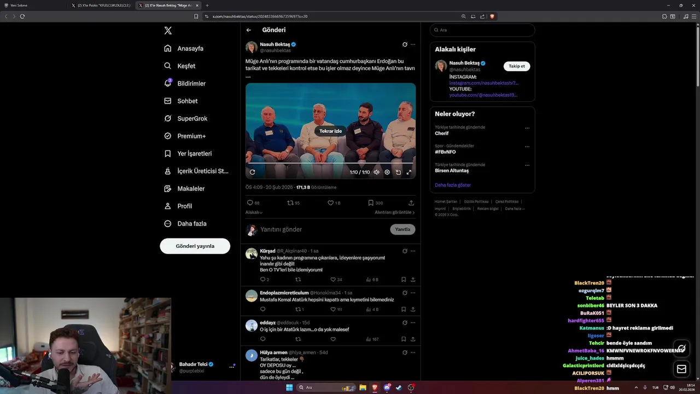Switch to Yeni Sekme browser tab

click(x=34, y=5)
